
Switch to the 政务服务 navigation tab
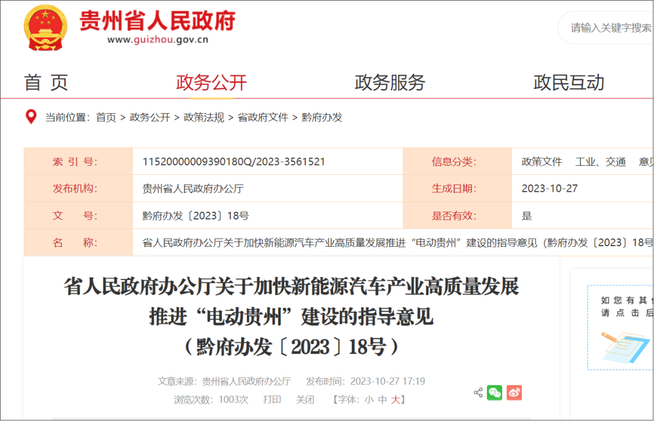(x=390, y=82)
